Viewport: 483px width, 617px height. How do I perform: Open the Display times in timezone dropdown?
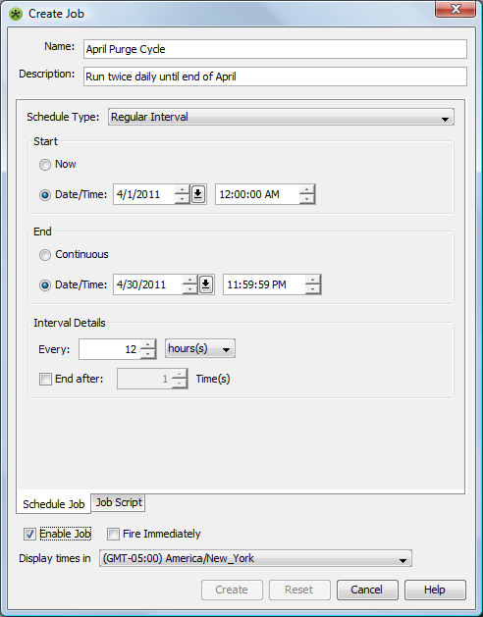coord(255,558)
